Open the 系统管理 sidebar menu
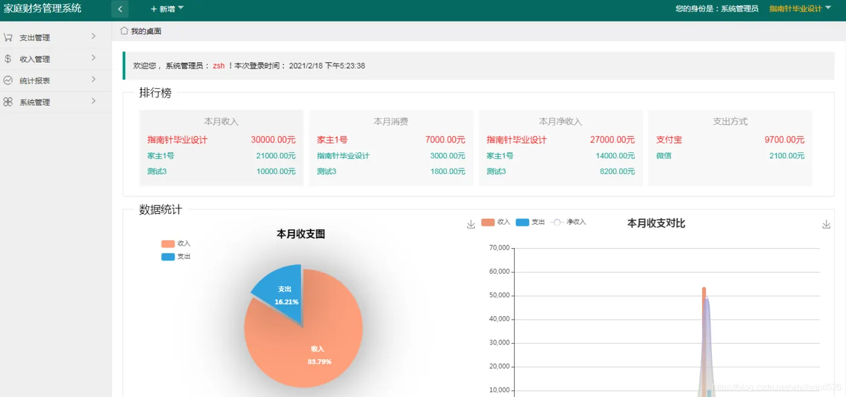 click(x=56, y=102)
